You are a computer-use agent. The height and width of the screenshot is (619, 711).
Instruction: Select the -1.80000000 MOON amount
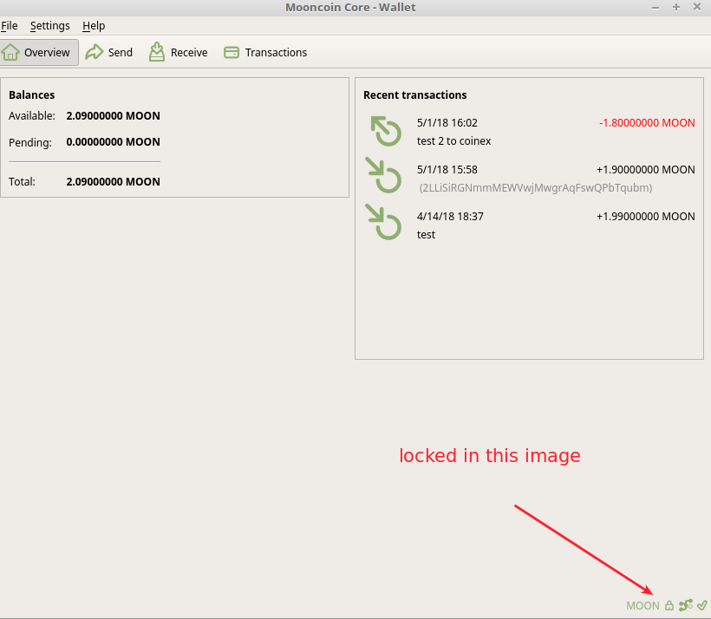click(x=647, y=123)
